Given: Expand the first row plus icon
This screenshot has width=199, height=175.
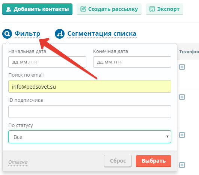Looking at the screenshot, I should click(x=182, y=67).
